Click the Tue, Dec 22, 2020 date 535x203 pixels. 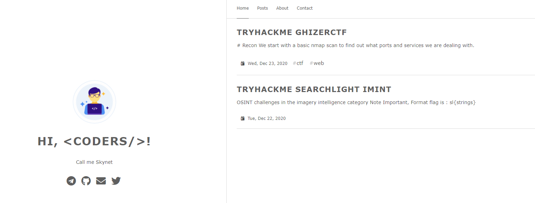point(267,119)
